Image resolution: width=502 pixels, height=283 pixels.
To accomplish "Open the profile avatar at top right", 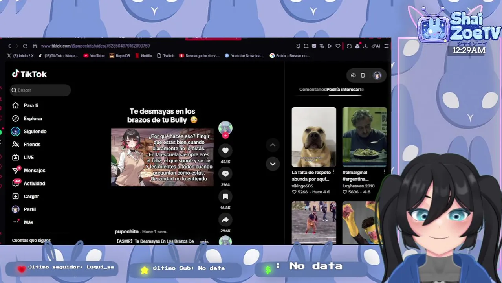I will (377, 75).
